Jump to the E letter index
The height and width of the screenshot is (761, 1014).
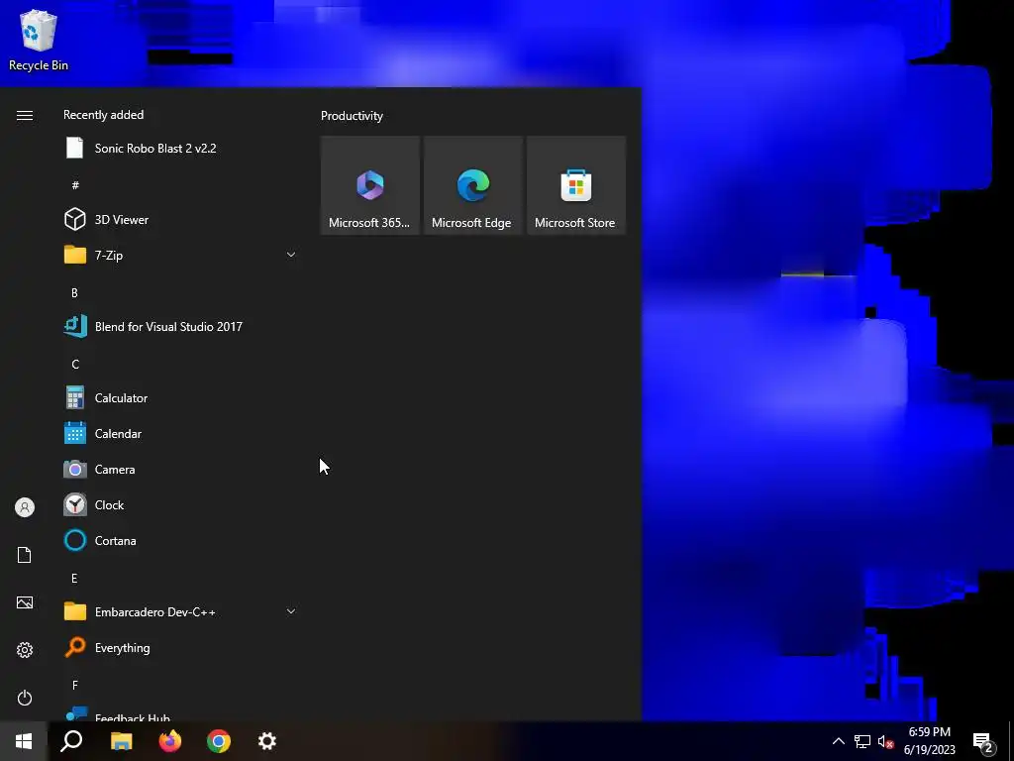tap(74, 579)
